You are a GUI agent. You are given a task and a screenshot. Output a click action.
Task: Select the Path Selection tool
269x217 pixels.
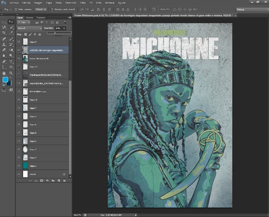[x=4, y=67]
